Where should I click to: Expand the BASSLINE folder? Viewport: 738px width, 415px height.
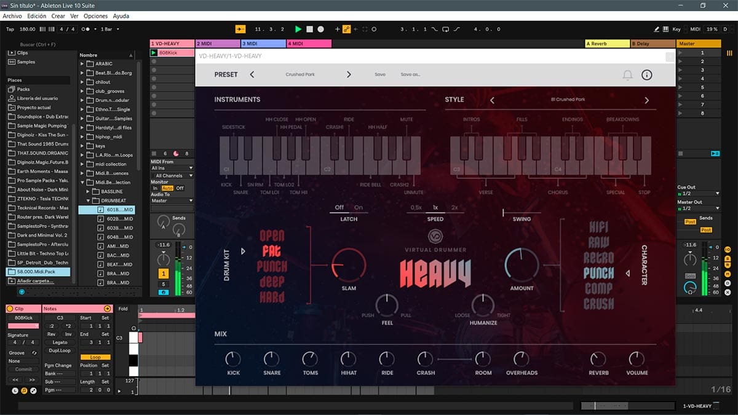click(88, 192)
